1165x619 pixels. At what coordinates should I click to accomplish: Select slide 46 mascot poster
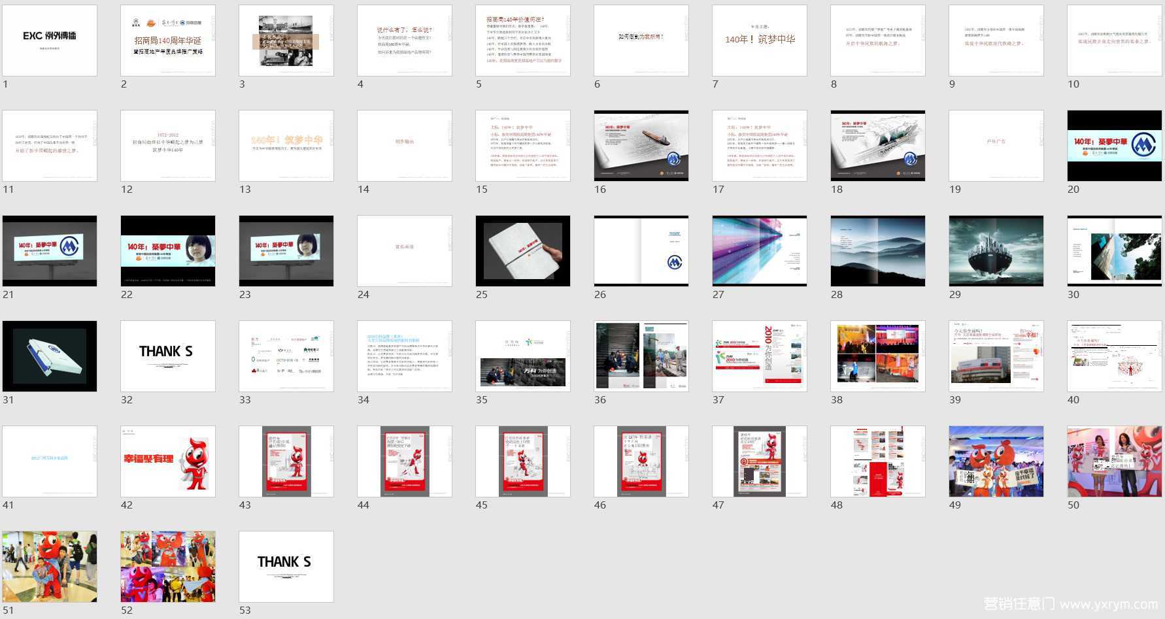[x=641, y=461]
